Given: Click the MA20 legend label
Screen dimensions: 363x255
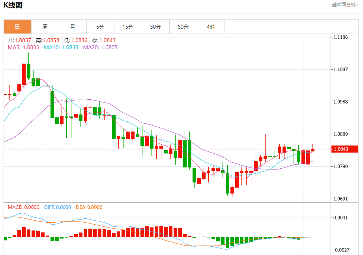Looking at the screenshot, I should (x=100, y=47).
